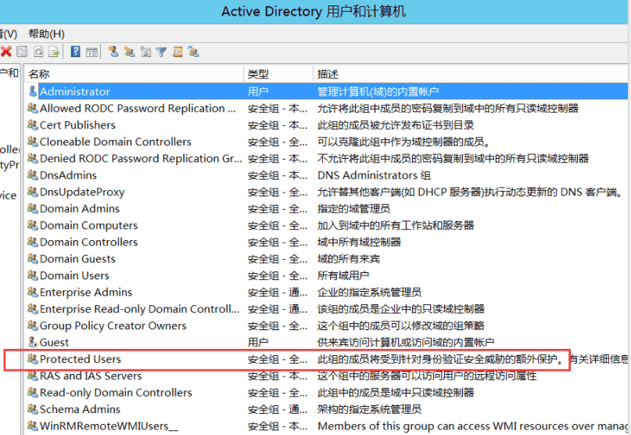This screenshot has width=631, height=435.
Task: Select the DnsUpdateProxy name
Action: (x=82, y=192)
